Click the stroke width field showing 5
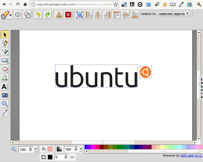The height and width of the screenshot is (162, 203). (59, 157)
